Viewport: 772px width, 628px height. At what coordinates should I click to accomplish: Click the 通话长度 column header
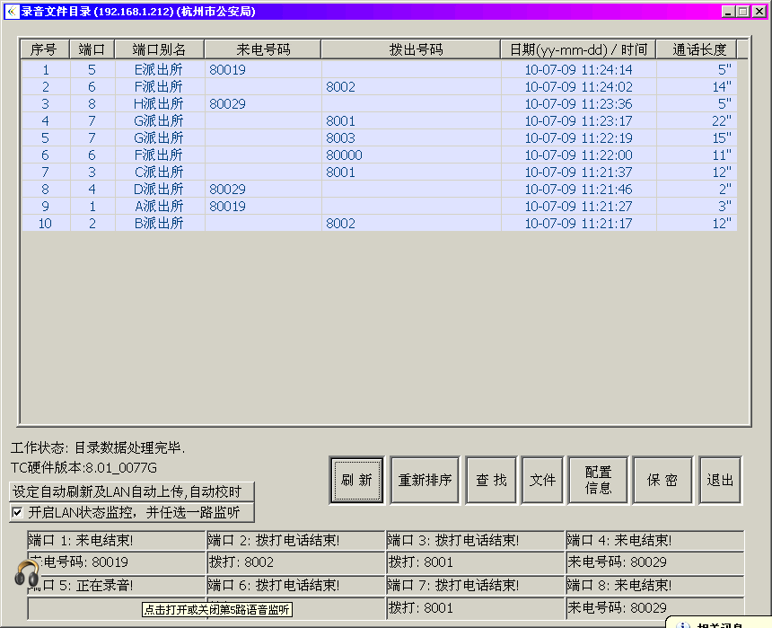point(698,49)
